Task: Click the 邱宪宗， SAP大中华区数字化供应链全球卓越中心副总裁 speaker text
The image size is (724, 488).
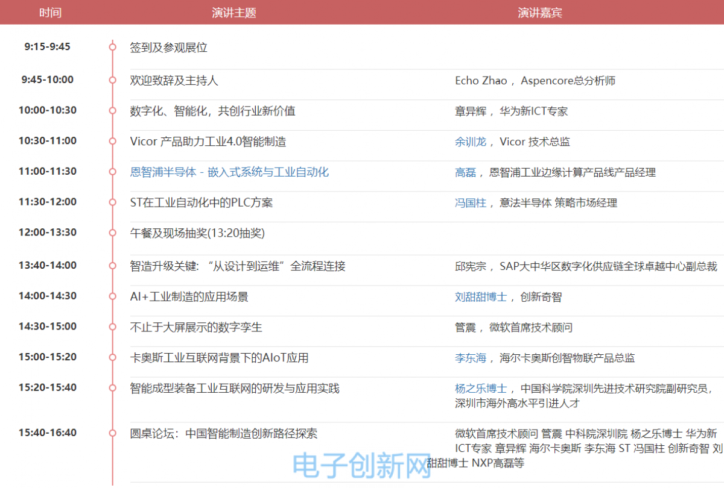Action: click(x=586, y=266)
